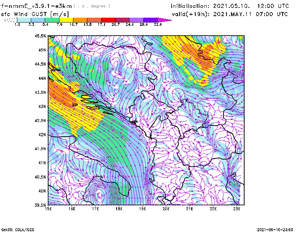Click the "16E" longitude label
Image resolution: width=301 pixels, height=232 pixels.
pyautogui.click(x=72, y=209)
